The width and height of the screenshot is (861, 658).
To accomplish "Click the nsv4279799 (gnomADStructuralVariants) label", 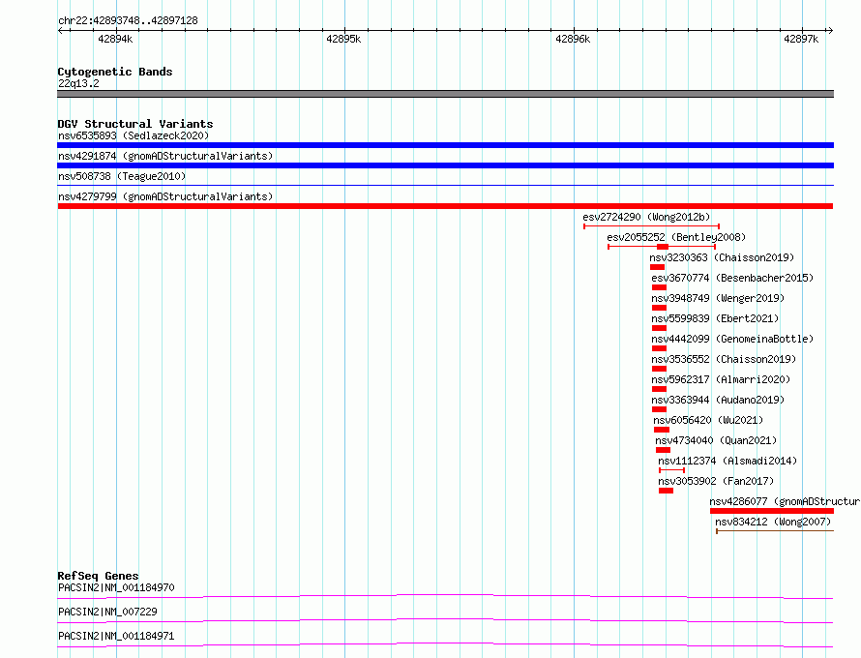I will coord(165,196).
